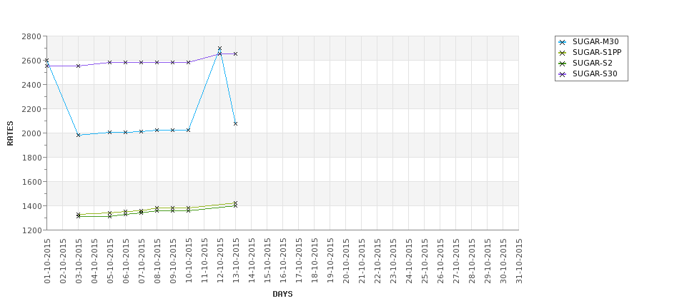Click the 23-10-2015 date label
This screenshot has height=306, width=697.
click(393, 261)
